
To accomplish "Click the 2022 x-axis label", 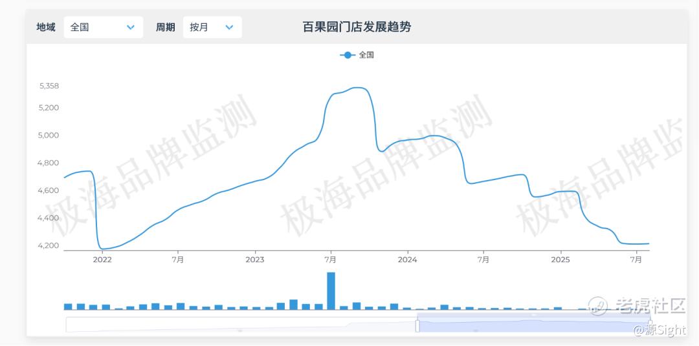I will [x=102, y=259].
